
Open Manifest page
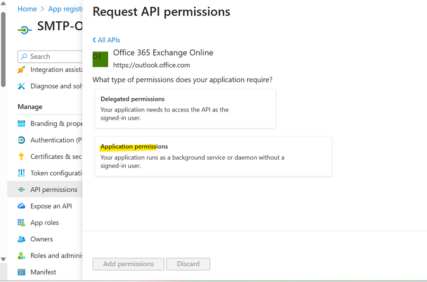tap(44, 272)
